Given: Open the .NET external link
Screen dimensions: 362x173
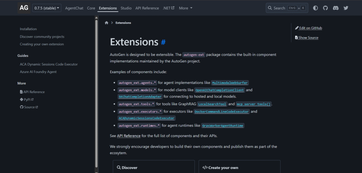Looking at the screenshot, I should (169, 8).
